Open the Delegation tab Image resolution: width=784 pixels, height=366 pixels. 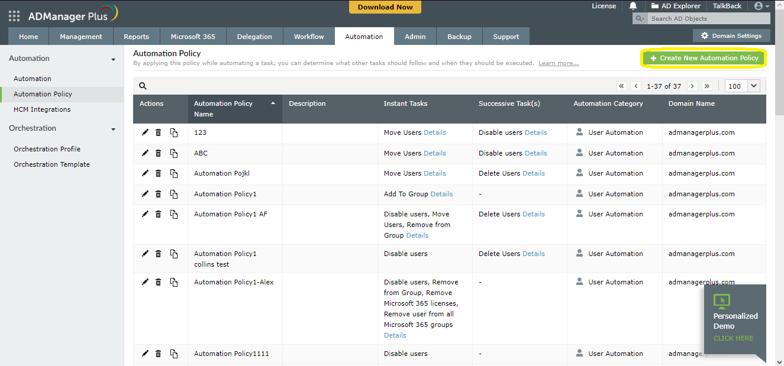point(254,37)
